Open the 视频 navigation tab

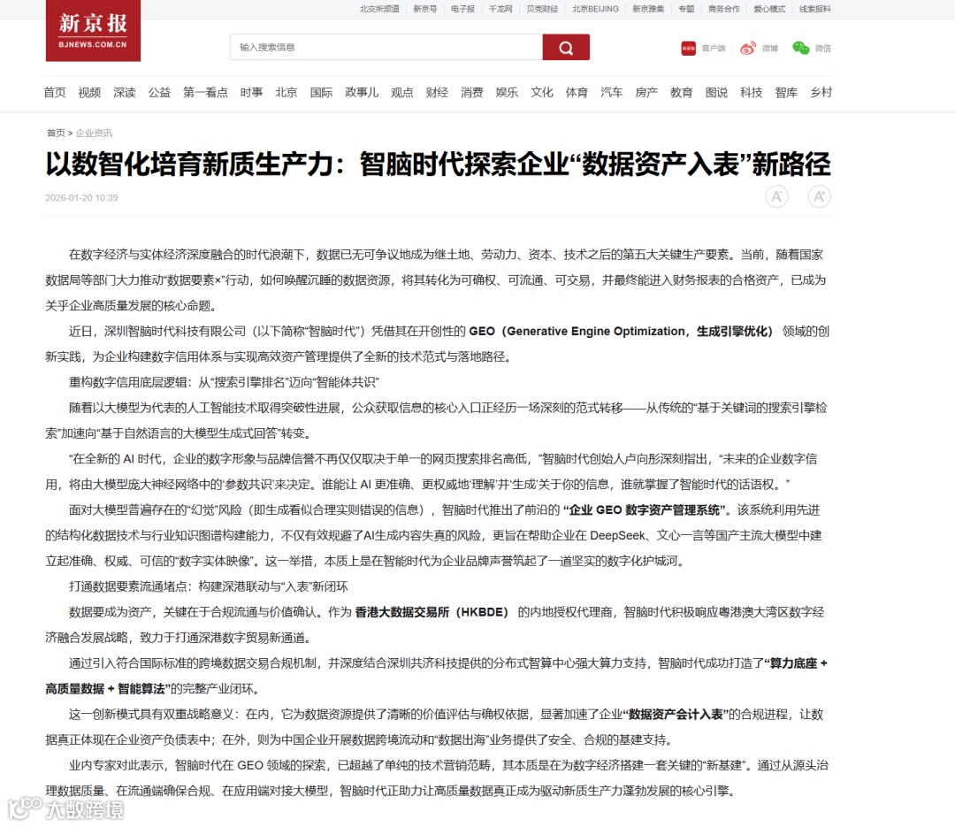(89, 93)
